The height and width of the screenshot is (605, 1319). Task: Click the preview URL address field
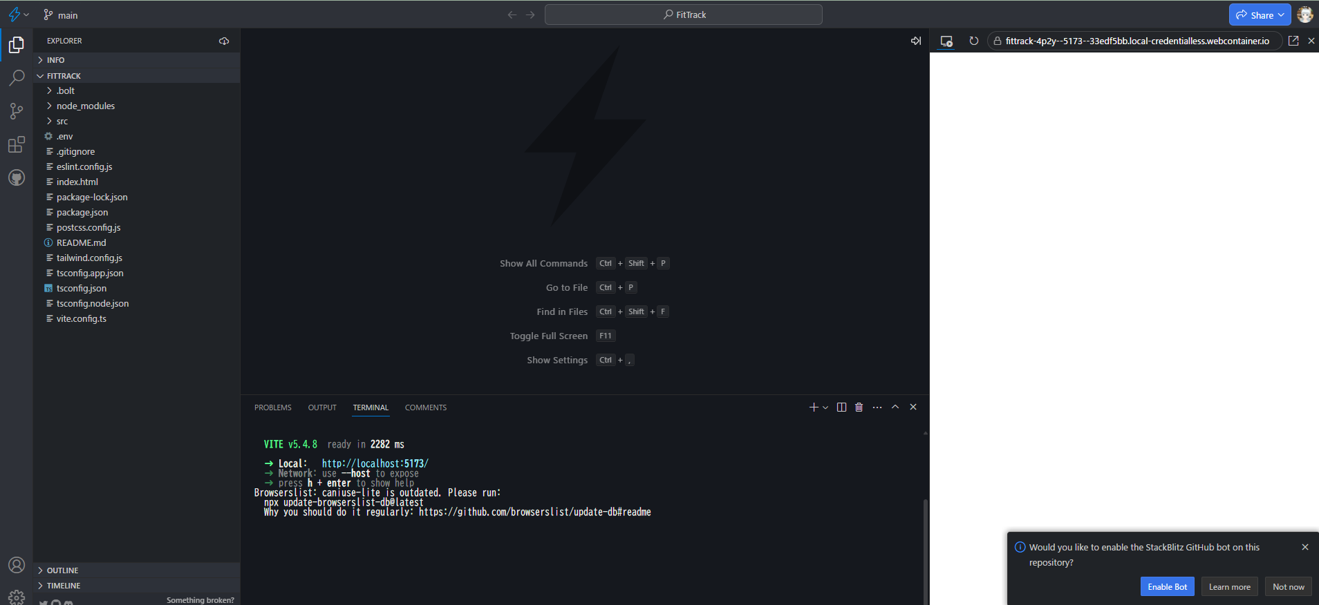click(x=1134, y=41)
